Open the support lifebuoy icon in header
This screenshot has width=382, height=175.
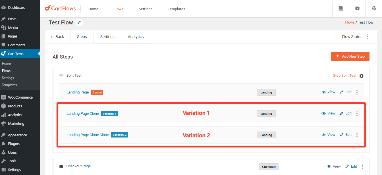pyautogui.click(x=374, y=9)
